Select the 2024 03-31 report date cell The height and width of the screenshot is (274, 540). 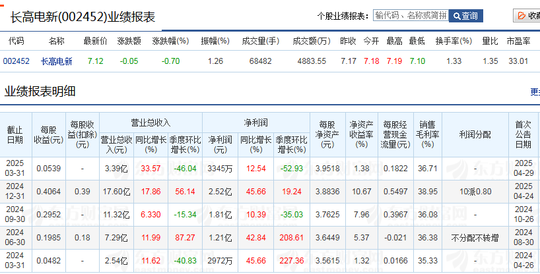click(15, 261)
